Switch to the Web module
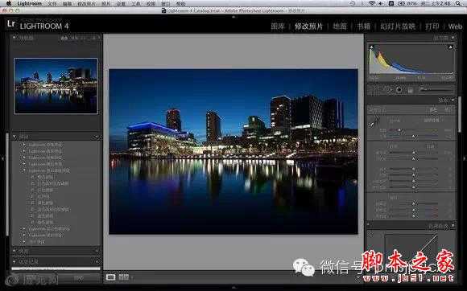 click(455, 27)
